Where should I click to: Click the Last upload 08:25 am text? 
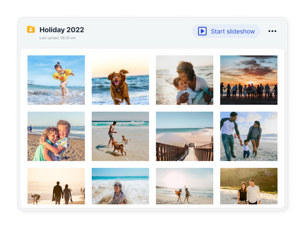(x=58, y=38)
